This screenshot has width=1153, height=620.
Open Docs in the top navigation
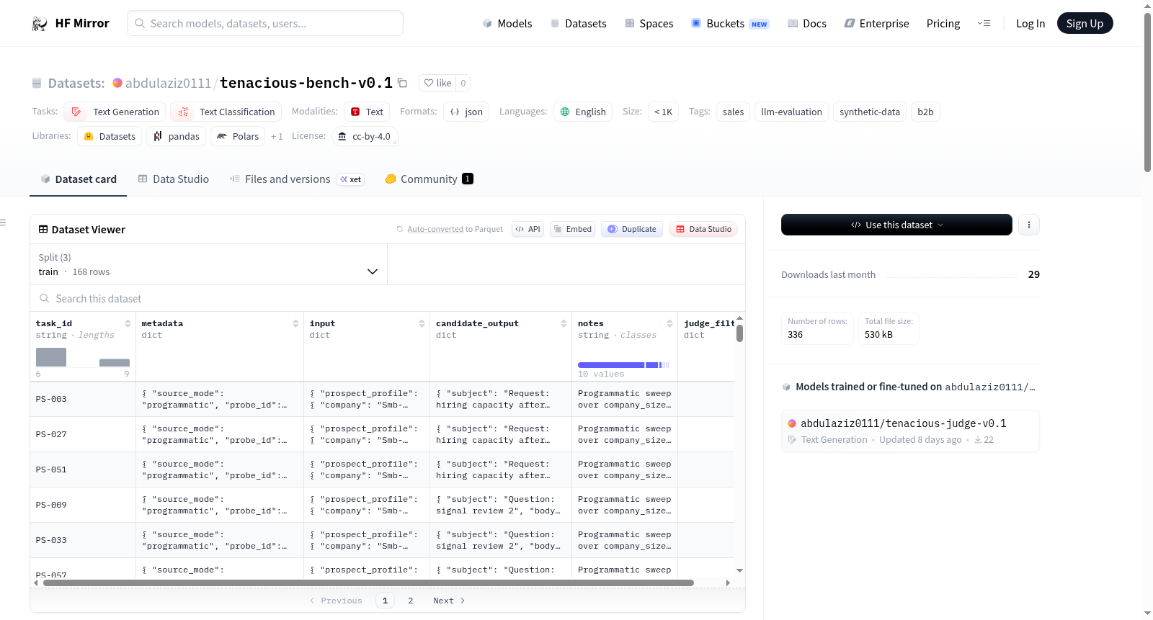click(x=807, y=24)
